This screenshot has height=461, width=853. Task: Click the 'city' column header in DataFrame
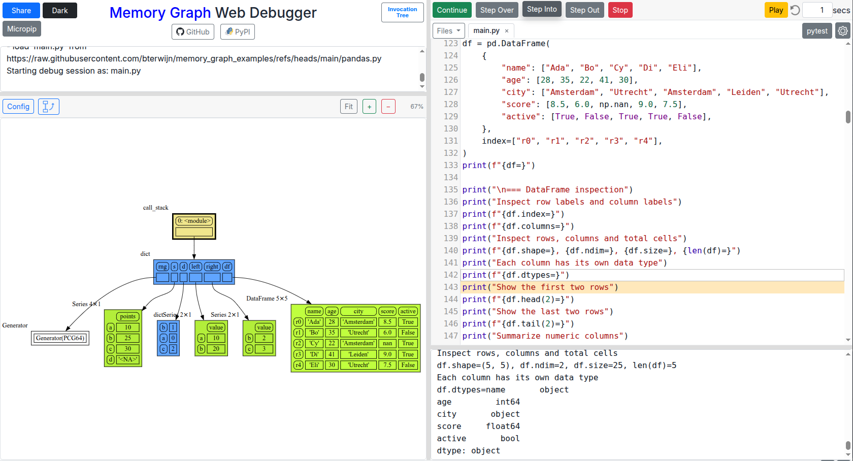(x=358, y=311)
